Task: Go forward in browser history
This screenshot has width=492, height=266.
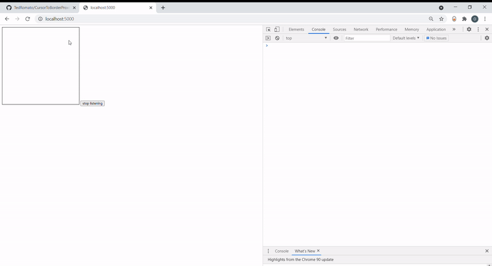Action: click(x=17, y=19)
